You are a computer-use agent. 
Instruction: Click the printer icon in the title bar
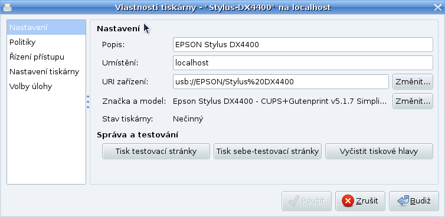(7, 8)
